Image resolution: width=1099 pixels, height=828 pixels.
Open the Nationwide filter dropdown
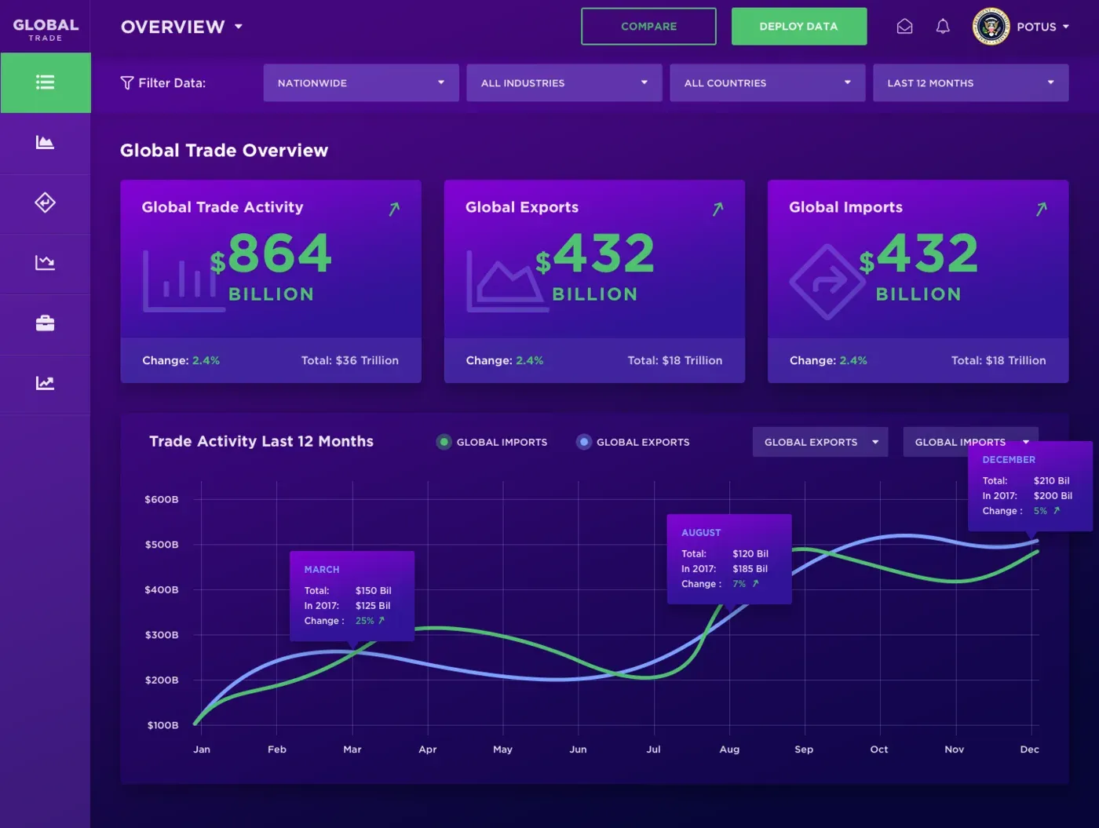[361, 83]
